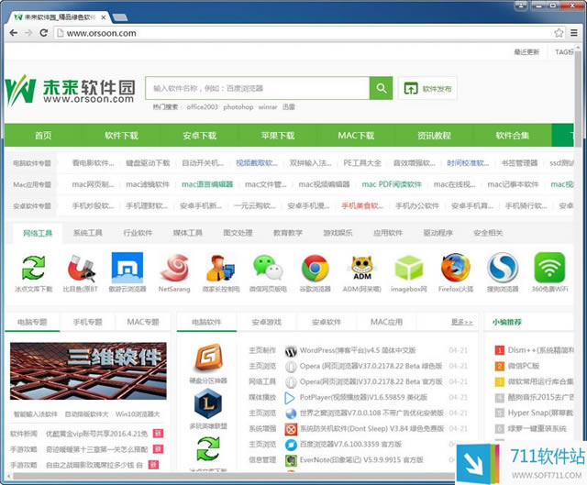Open the NetSarang icon
This screenshot has height=485, width=587.
tap(174, 268)
